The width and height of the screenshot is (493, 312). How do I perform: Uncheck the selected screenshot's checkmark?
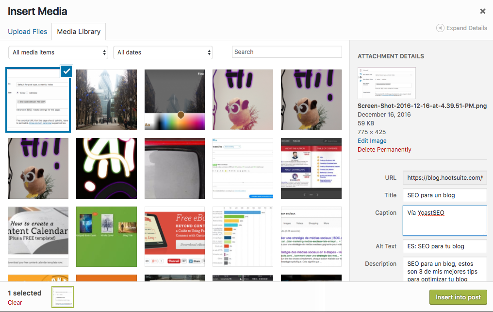66,71
